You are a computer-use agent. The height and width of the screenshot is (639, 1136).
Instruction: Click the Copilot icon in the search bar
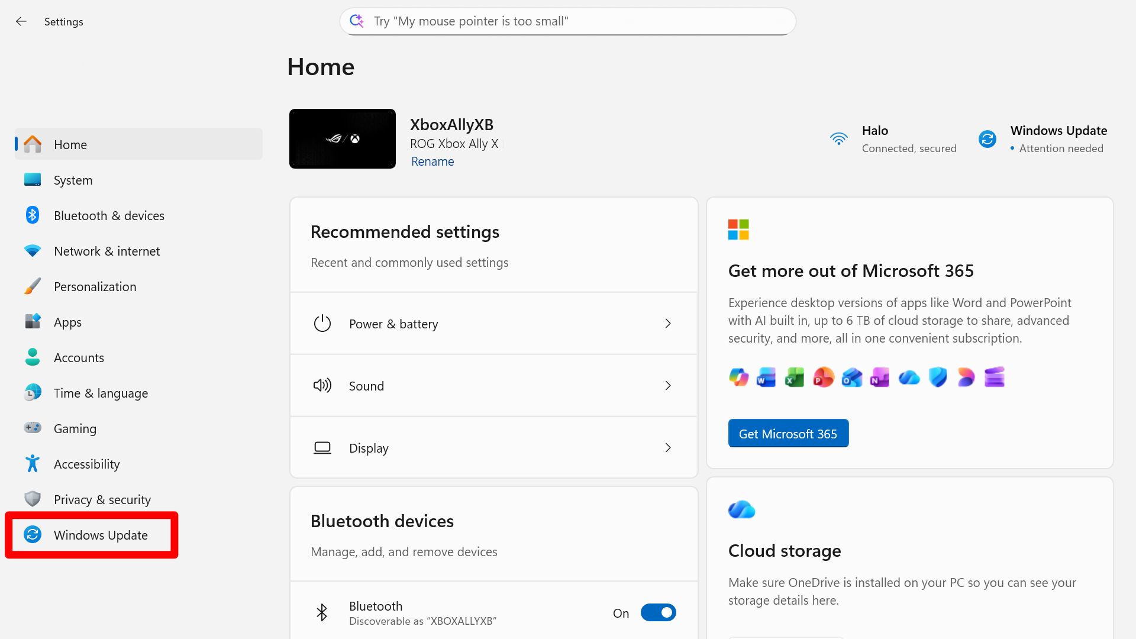[x=357, y=21]
